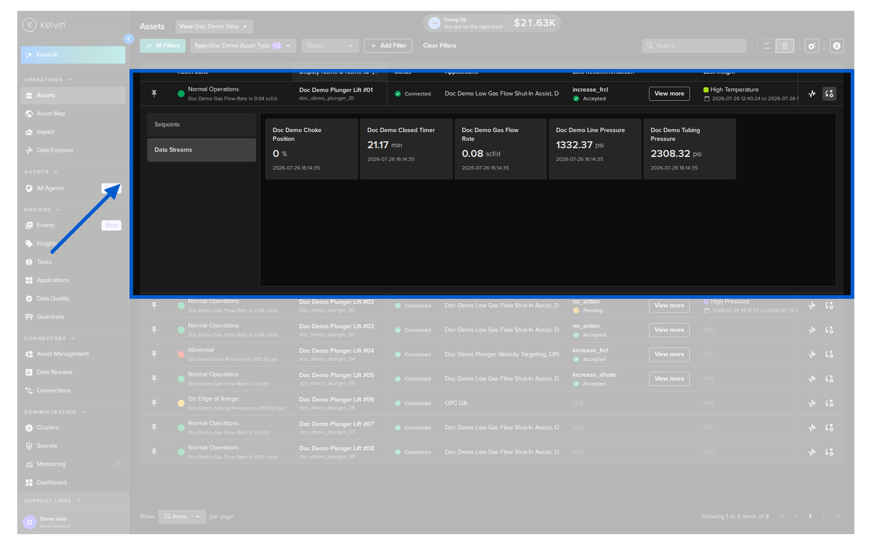Collapse the OPERATIONS sidebar section
This screenshot has width=872, height=545.
pos(48,80)
